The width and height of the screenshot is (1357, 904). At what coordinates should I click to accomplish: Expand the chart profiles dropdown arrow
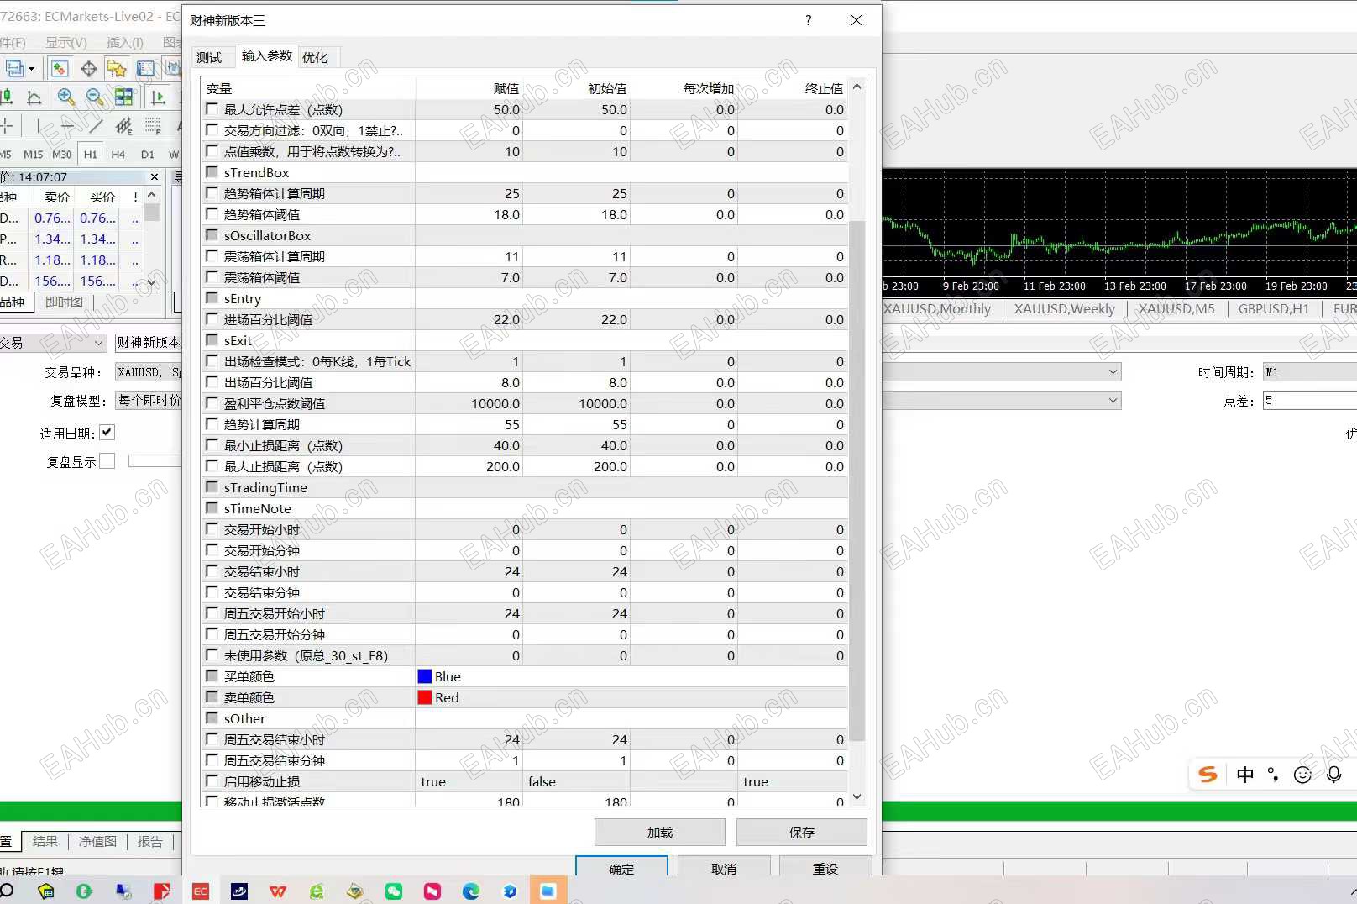pyautogui.click(x=32, y=69)
